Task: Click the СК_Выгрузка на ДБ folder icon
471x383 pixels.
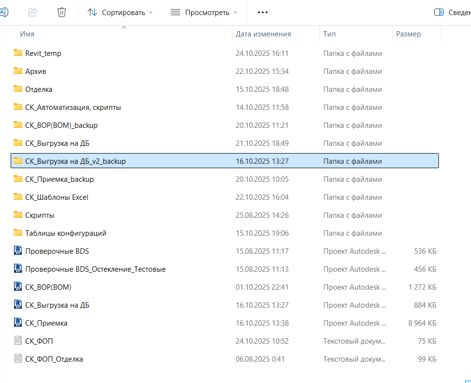Action: pyautogui.click(x=18, y=143)
